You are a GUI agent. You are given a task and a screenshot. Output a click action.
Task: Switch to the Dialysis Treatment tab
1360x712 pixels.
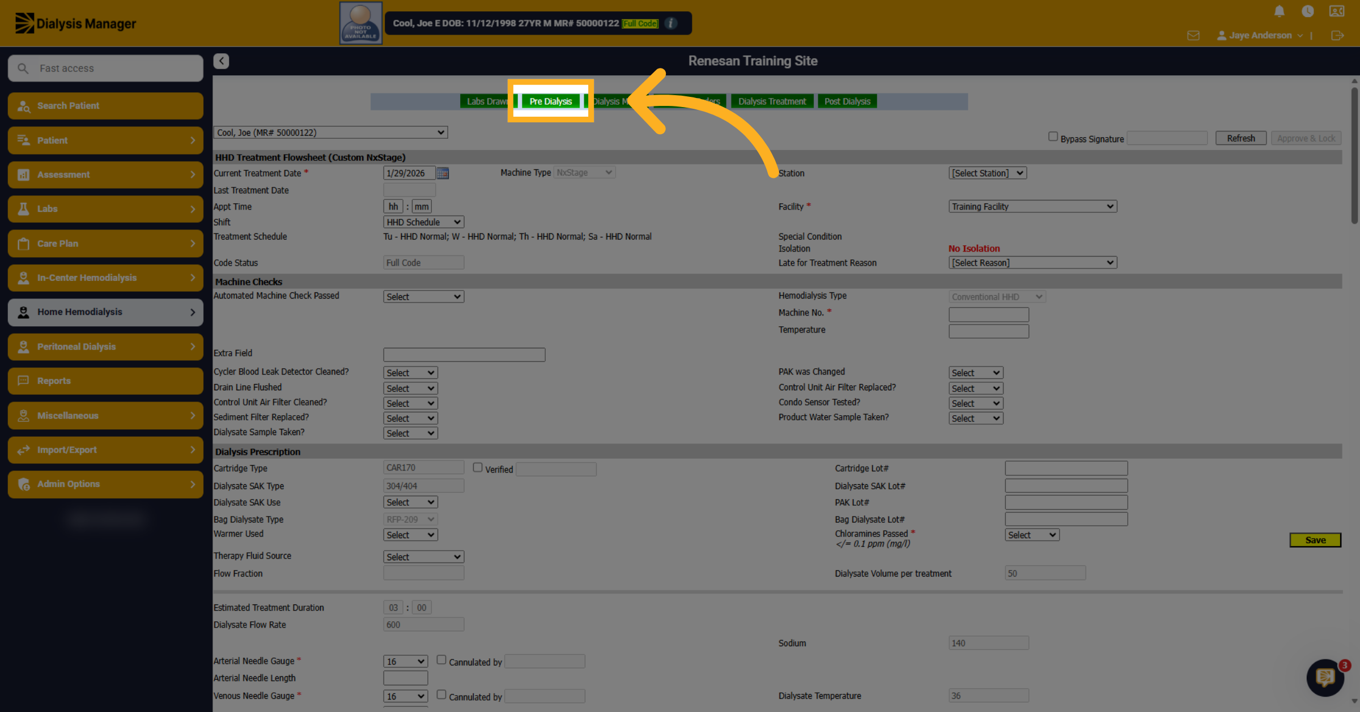772,101
